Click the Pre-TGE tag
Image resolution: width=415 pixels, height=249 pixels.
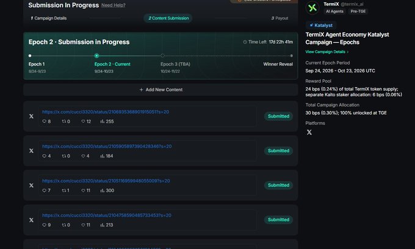coord(358,12)
